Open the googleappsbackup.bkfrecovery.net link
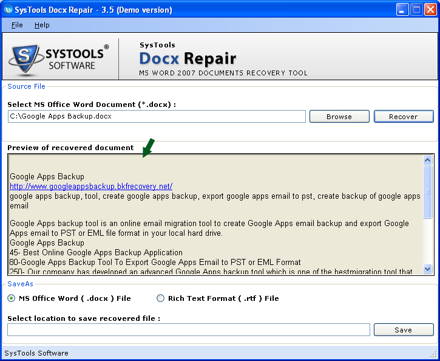Image resolution: width=440 pixels, height=361 pixels. point(91,186)
